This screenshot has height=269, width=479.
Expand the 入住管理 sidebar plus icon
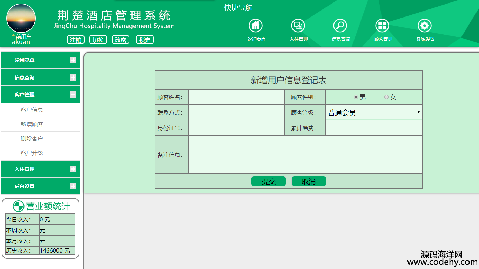73,169
